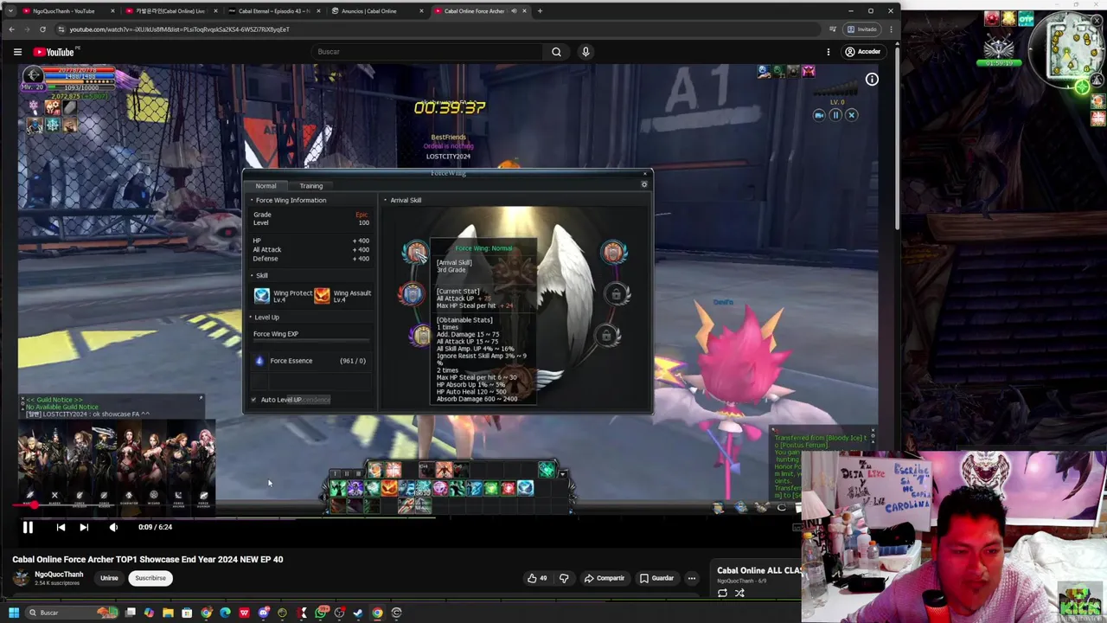Toggle playlist shuffle icon
This screenshot has height=623, width=1107.
coord(739,594)
